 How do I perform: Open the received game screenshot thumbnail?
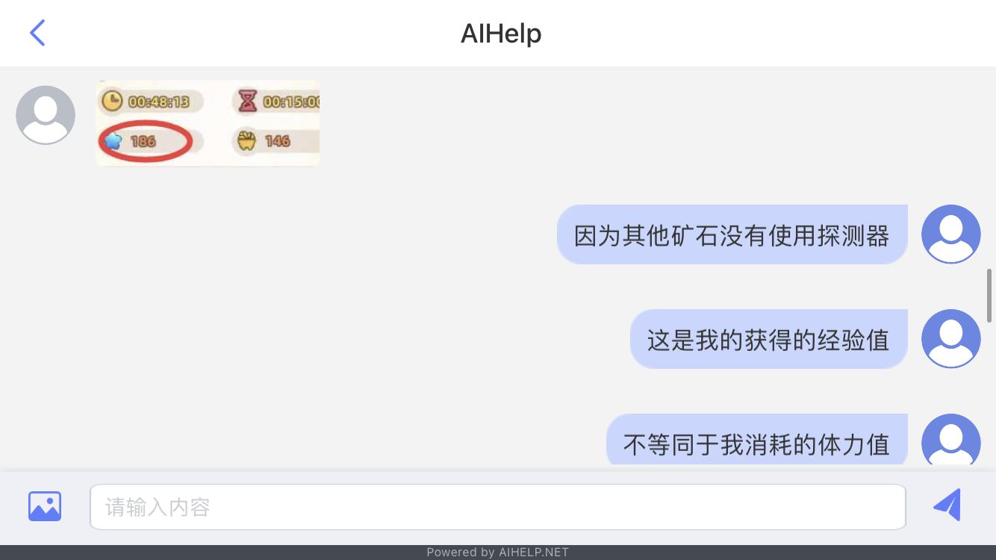click(208, 123)
